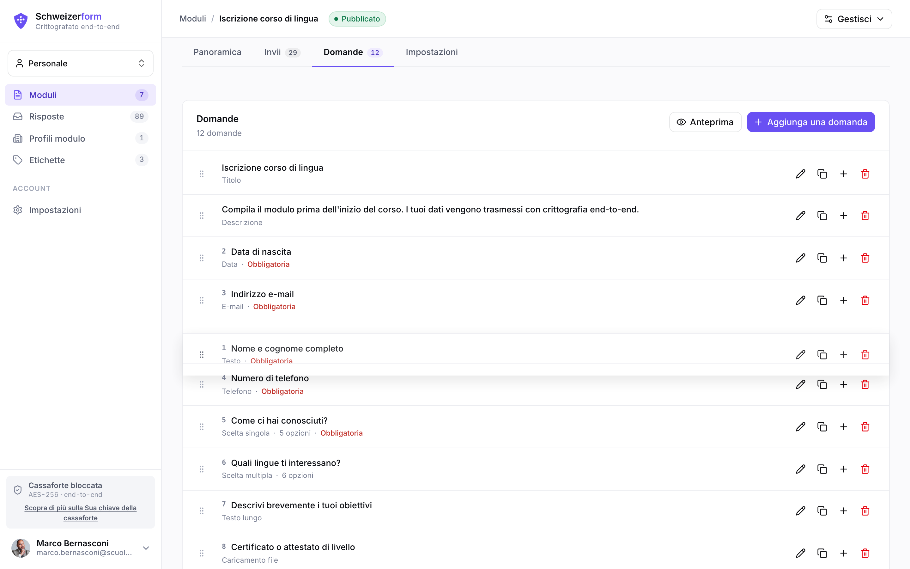The width and height of the screenshot is (910, 569).
Task: Delete the 'Data di nascita' question
Action: tap(865, 258)
